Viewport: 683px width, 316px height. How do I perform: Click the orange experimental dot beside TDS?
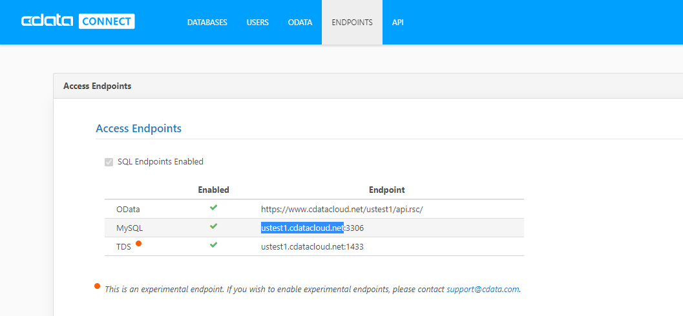[x=138, y=243]
